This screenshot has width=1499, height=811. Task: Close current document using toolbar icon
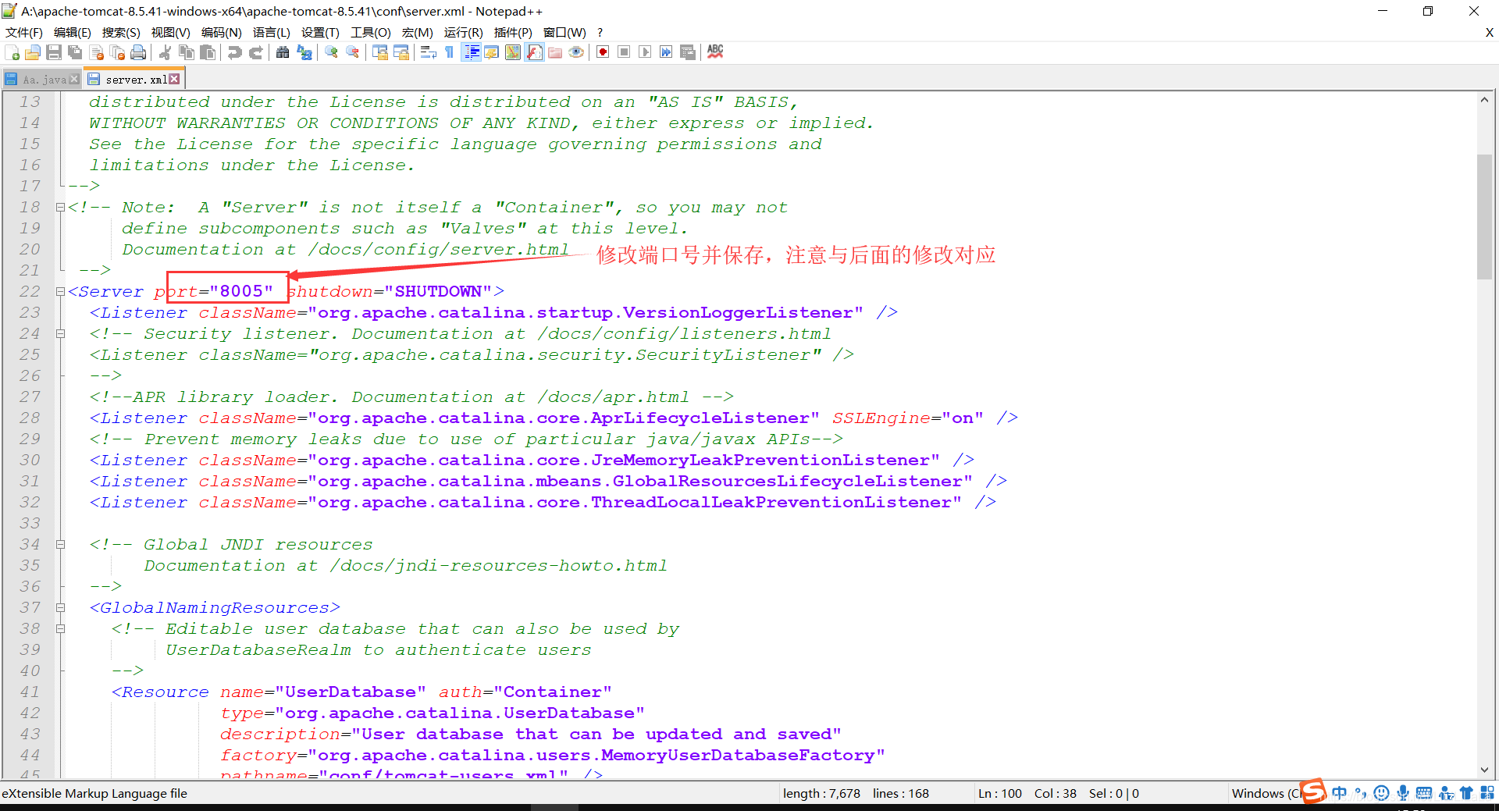pyautogui.click(x=97, y=52)
